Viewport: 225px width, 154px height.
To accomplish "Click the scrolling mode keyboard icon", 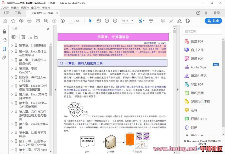I will pyautogui.click(x=151, y=21).
